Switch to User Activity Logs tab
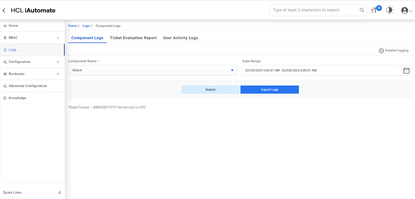Screen dimensions: 415x199 click(180, 38)
